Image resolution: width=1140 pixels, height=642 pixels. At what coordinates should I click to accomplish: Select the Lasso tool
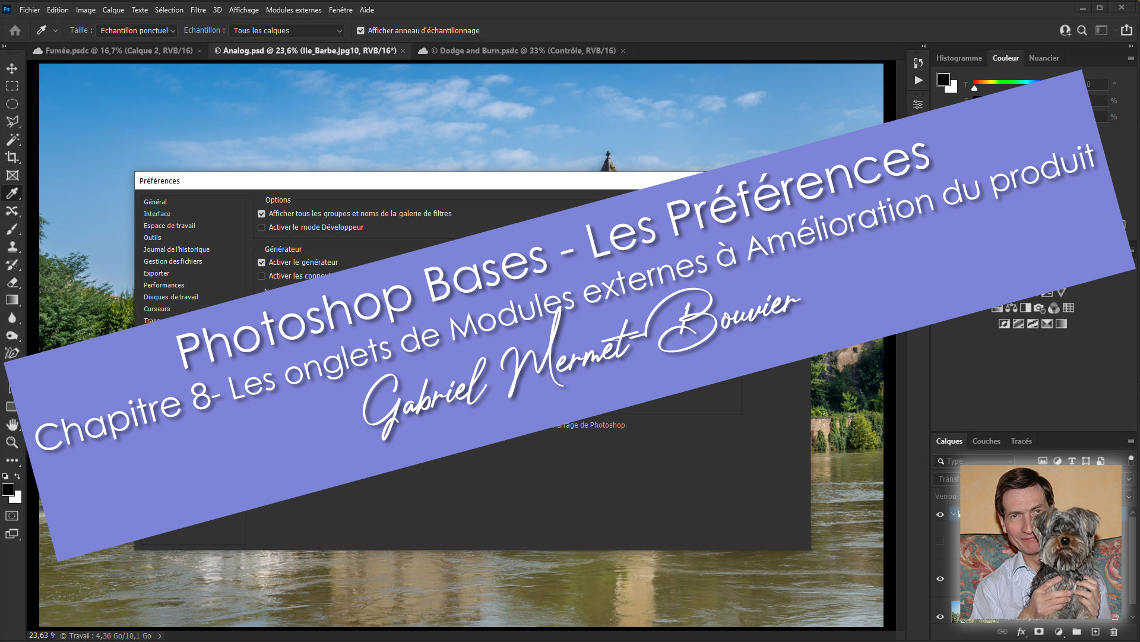[x=12, y=122]
